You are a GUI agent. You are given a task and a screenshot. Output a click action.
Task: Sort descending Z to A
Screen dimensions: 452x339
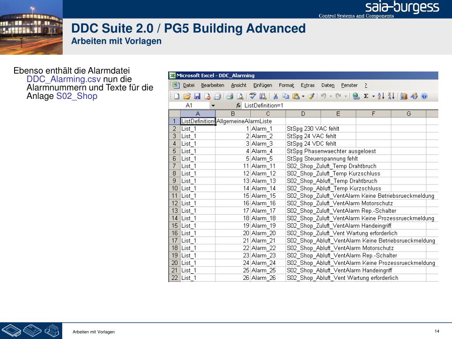(x=391, y=96)
